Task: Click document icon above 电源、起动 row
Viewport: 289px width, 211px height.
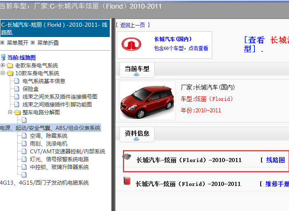Action: click(x=24, y=120)
